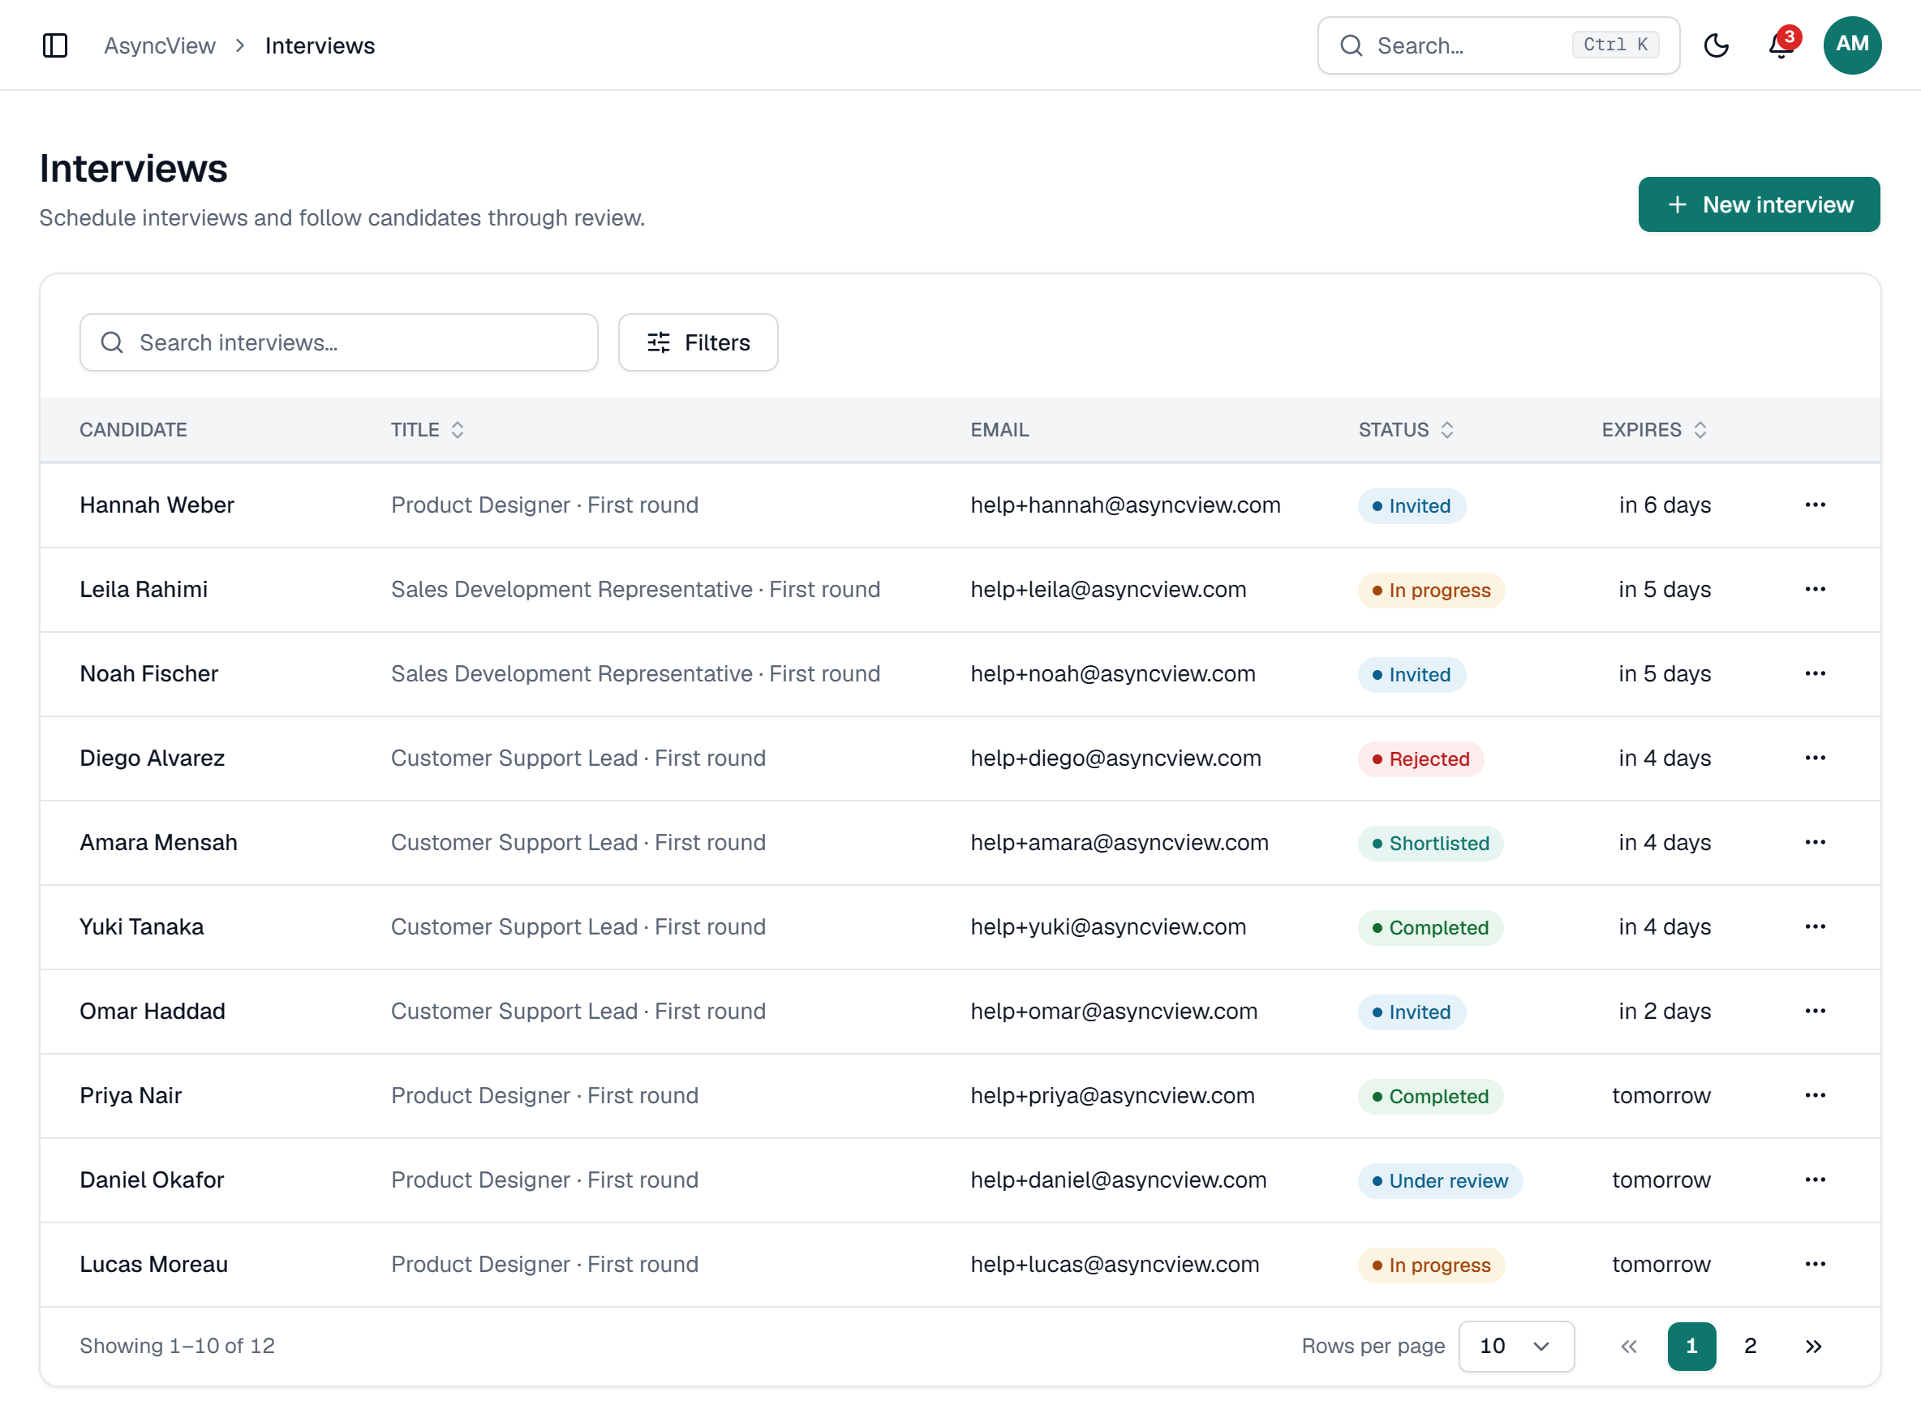This screenshot has width=1921, height=1405.
Task: Open row actions for Noah Fischer
Action: pos(1815,673)
